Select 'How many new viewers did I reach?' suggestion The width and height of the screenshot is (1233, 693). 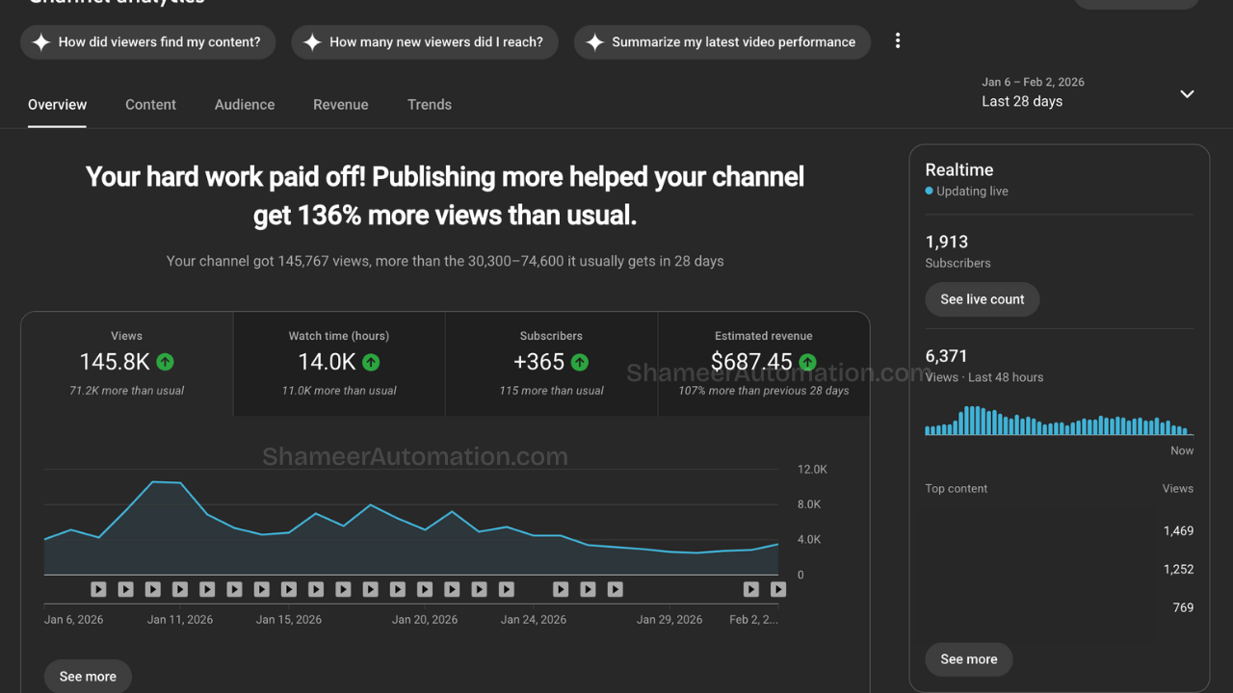pos(425,42)
